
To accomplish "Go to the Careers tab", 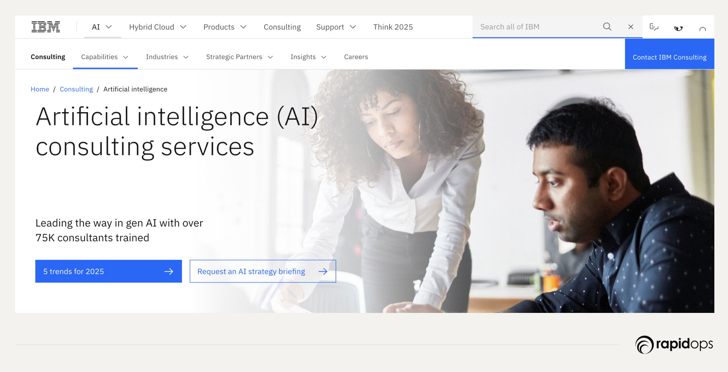I will tap(356, 57).
